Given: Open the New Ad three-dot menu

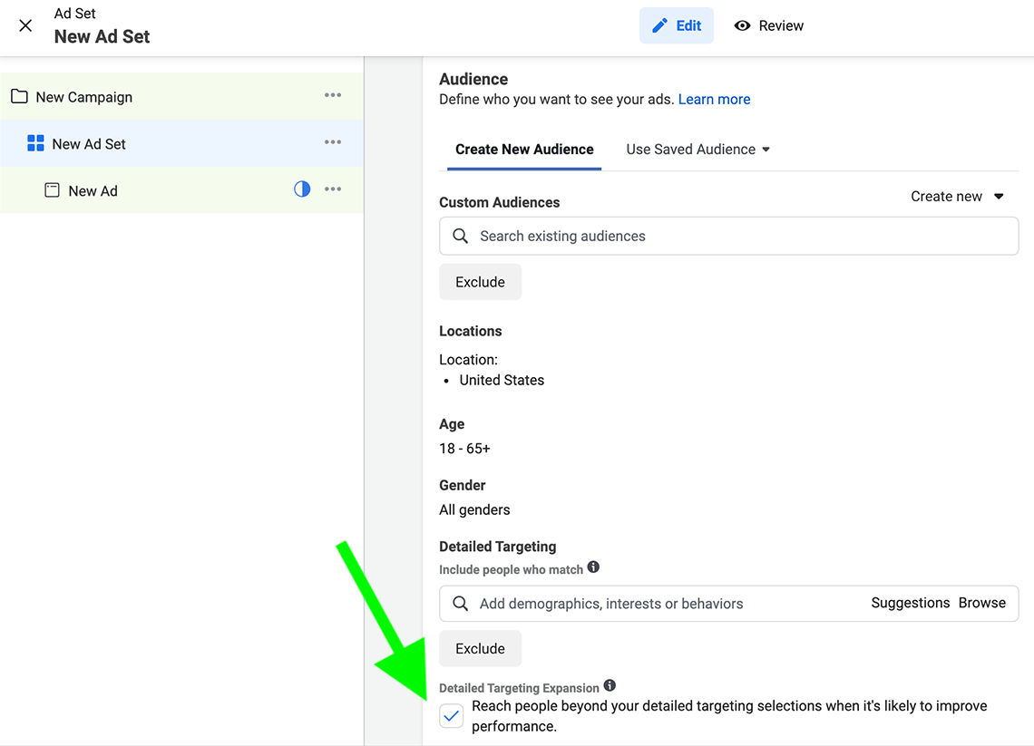Looking at the screenshot, I should 333,189.
